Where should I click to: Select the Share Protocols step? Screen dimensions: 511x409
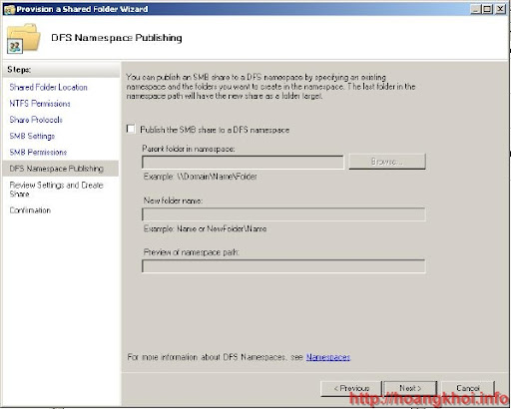(36, 120)
